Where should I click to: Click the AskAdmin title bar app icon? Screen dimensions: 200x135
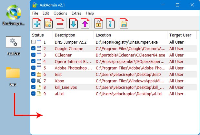tap(35, 5)
